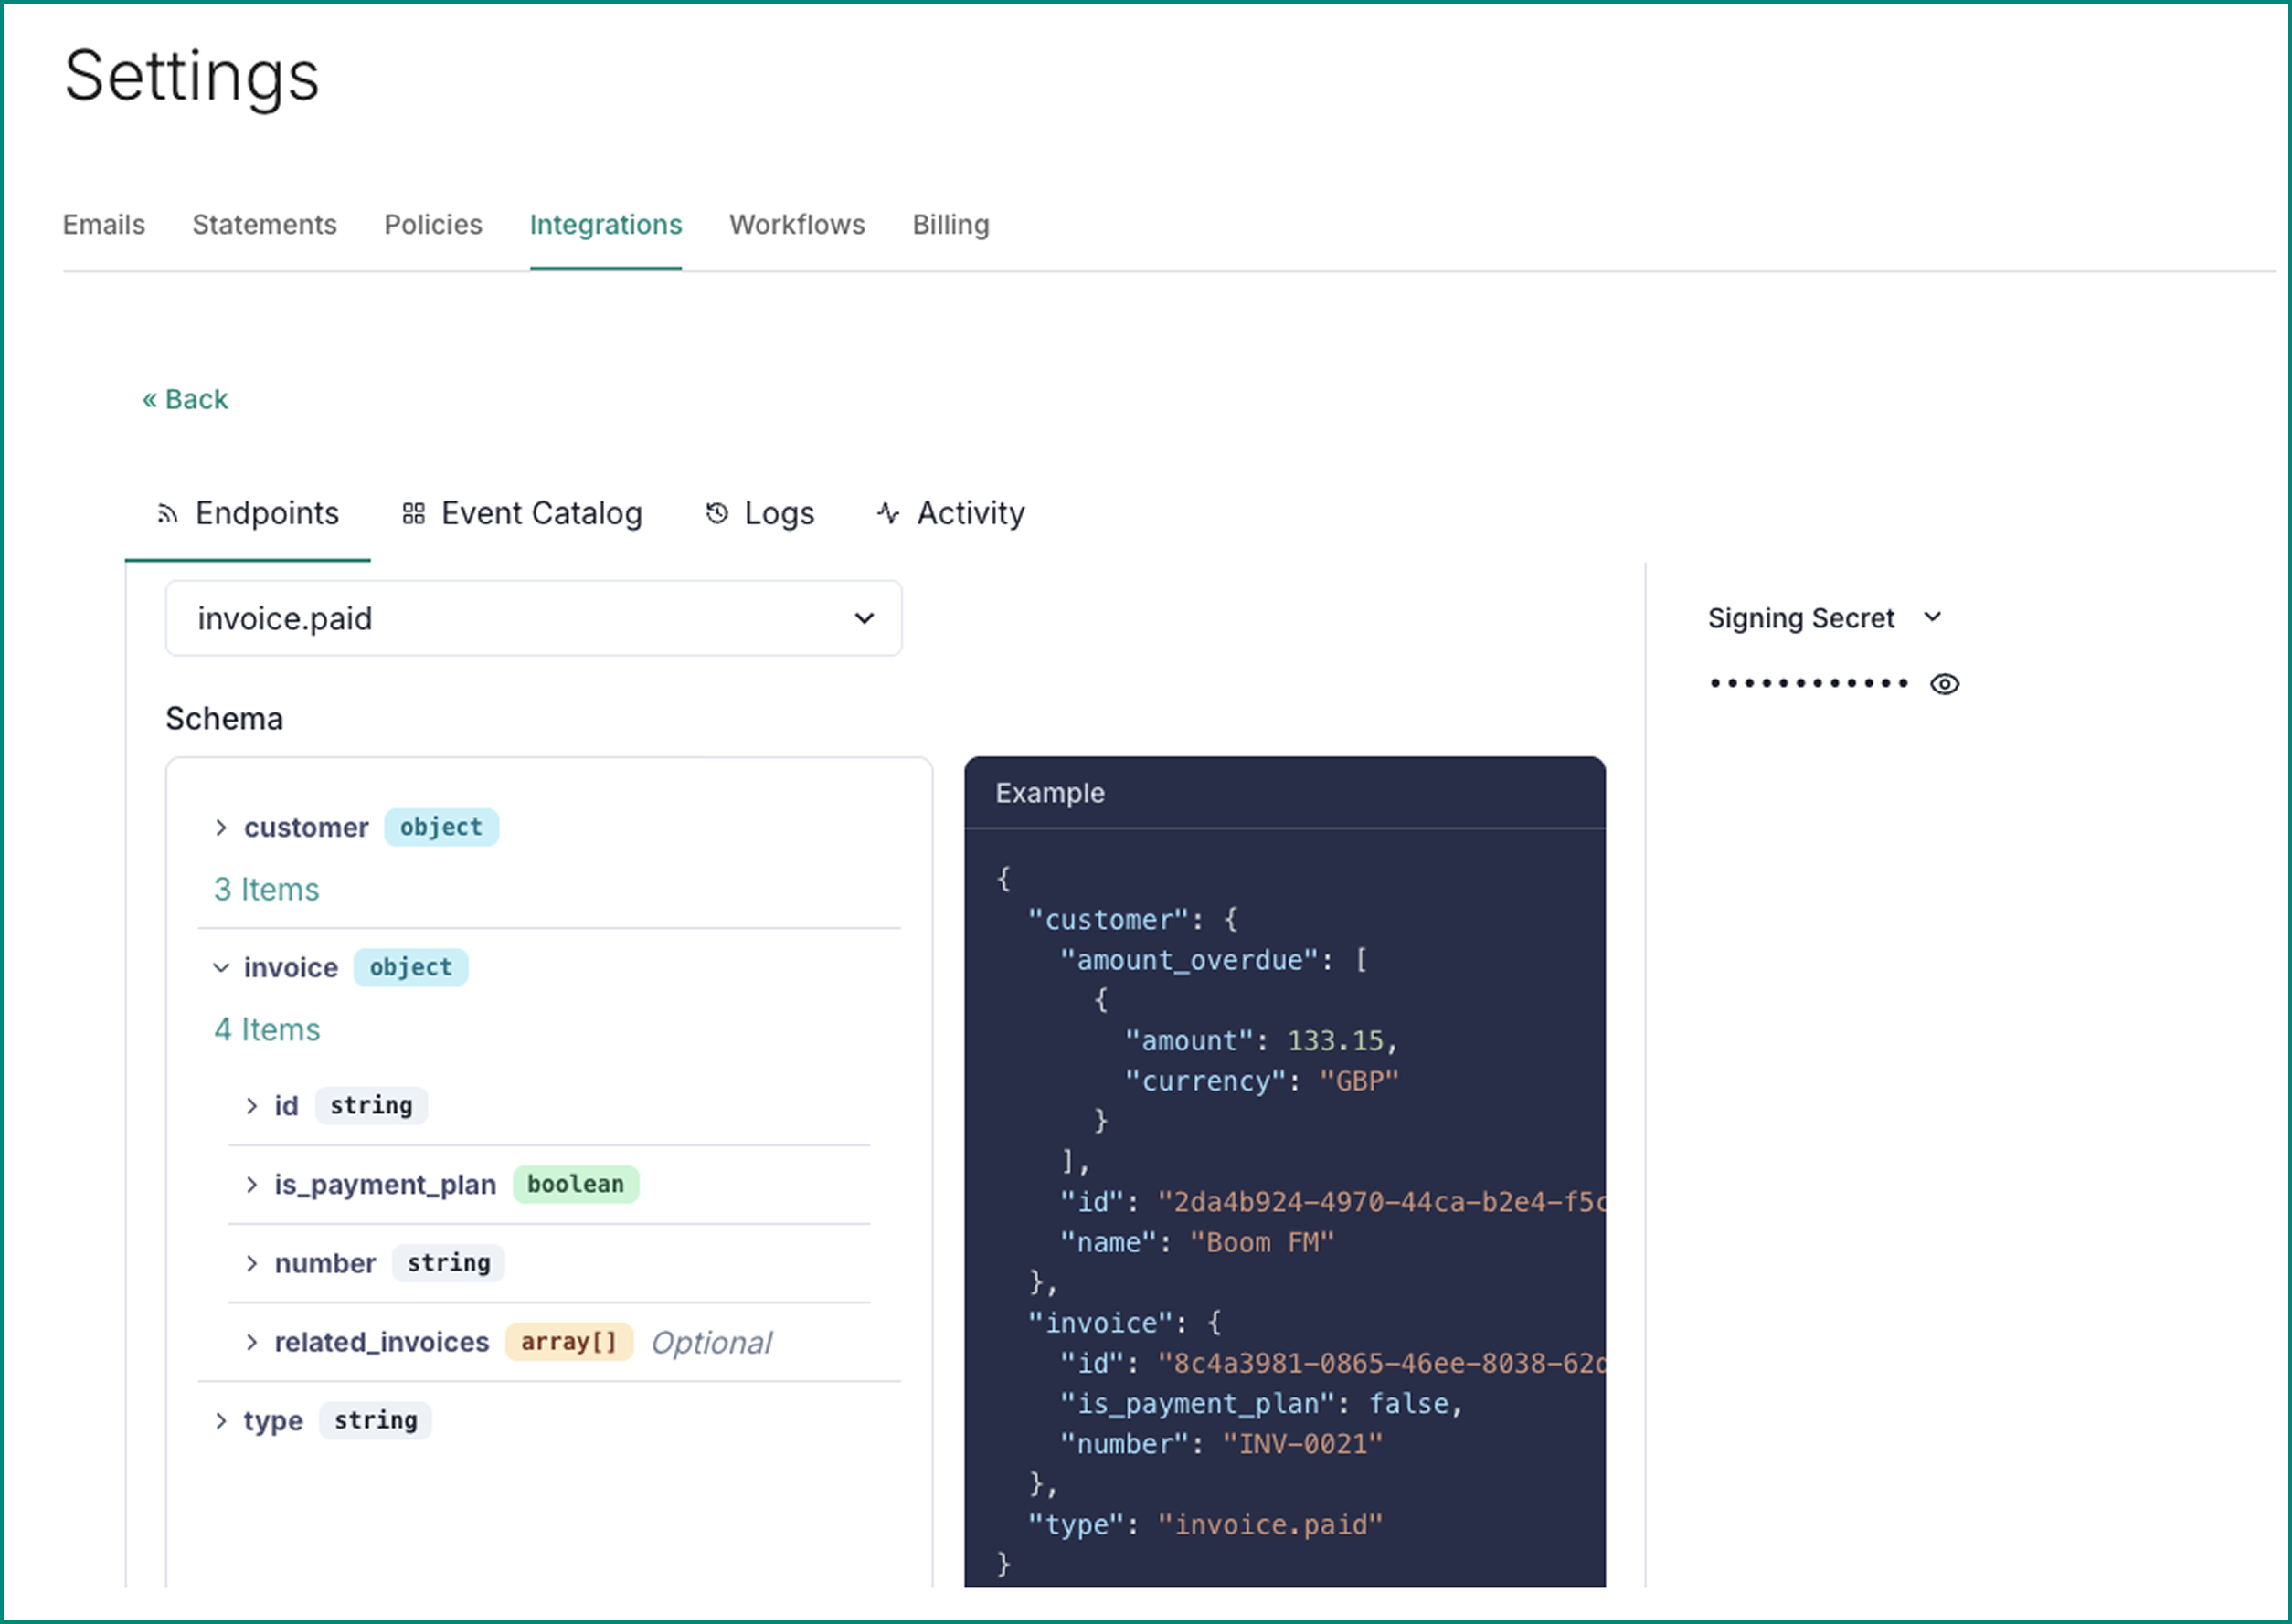Click the object badge next to customer

pos(441,827)
